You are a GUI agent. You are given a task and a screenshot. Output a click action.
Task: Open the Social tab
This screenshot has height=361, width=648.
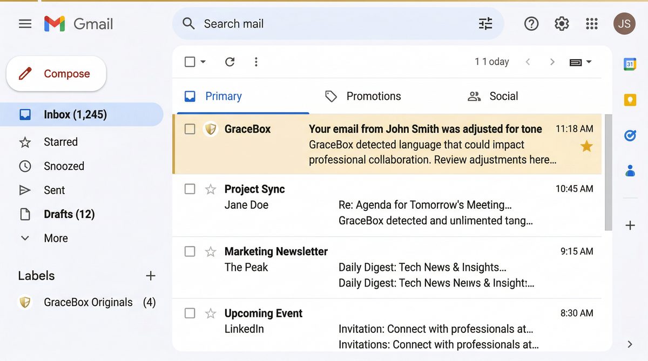(x=504, y=96)
